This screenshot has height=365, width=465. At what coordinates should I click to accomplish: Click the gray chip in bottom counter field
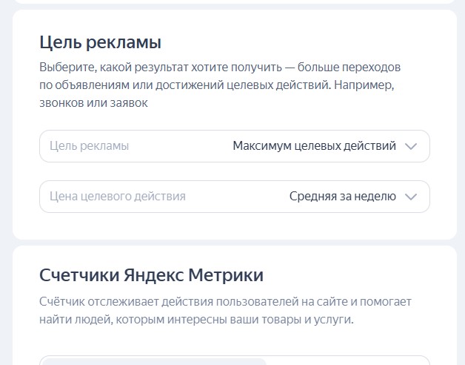154,362
